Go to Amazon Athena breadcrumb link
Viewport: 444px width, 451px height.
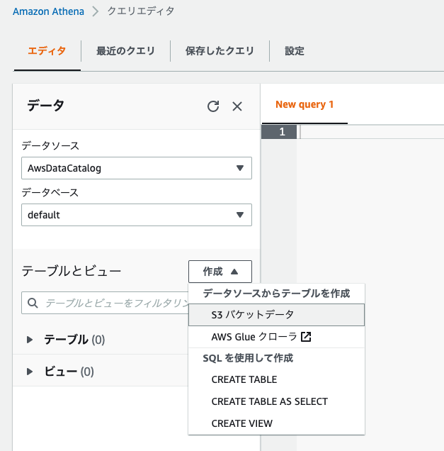pyautogui.click(x=49, y=11)
